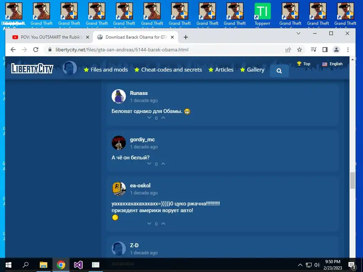Screen dimensions: 363x272
Task: Downvote Runass's comment
Action: [x=149, y=118]
